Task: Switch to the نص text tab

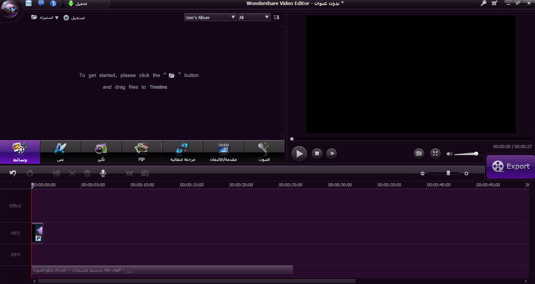Action: point(60,152)
